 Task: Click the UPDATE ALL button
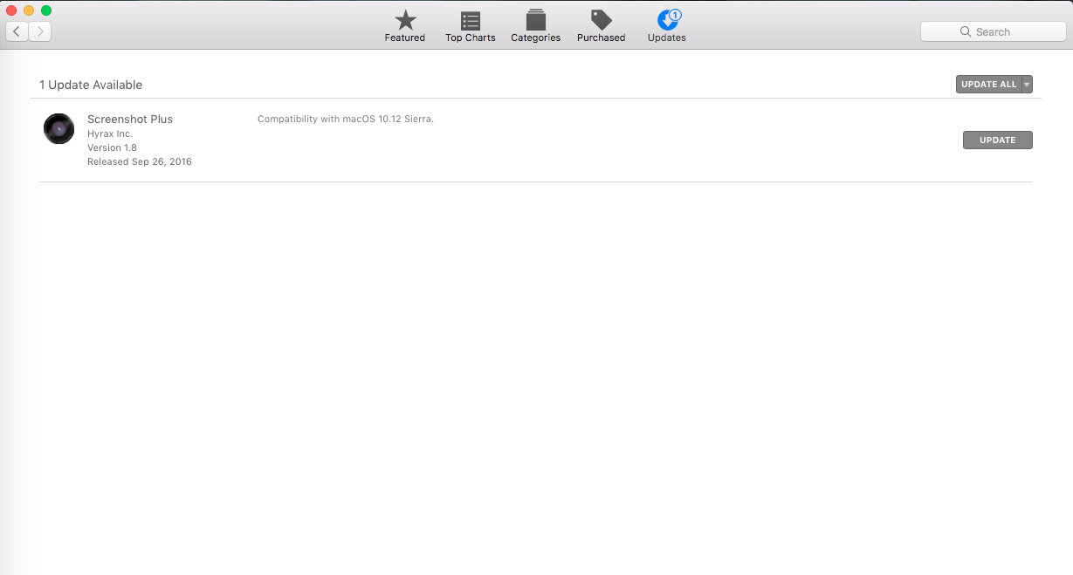pyautogui.click(x=988, y=85)
